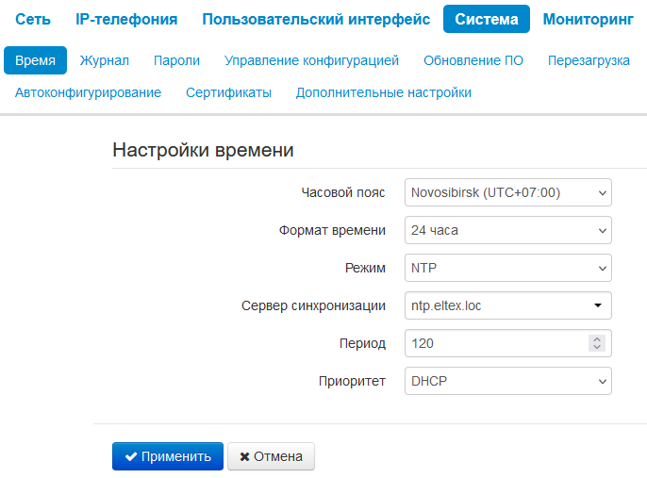Screen dimensions: 647x478
Task: Open the Пароли subtab
Action: coord(176,60)
